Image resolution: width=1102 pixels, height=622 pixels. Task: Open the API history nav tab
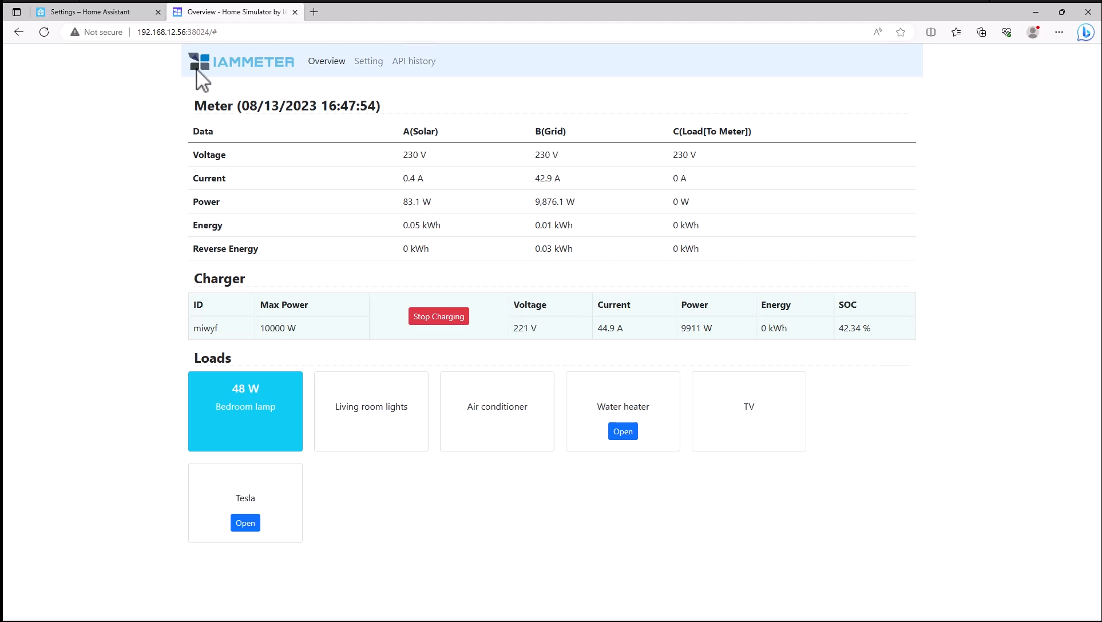pyautogui.click(x=414, y=61)
